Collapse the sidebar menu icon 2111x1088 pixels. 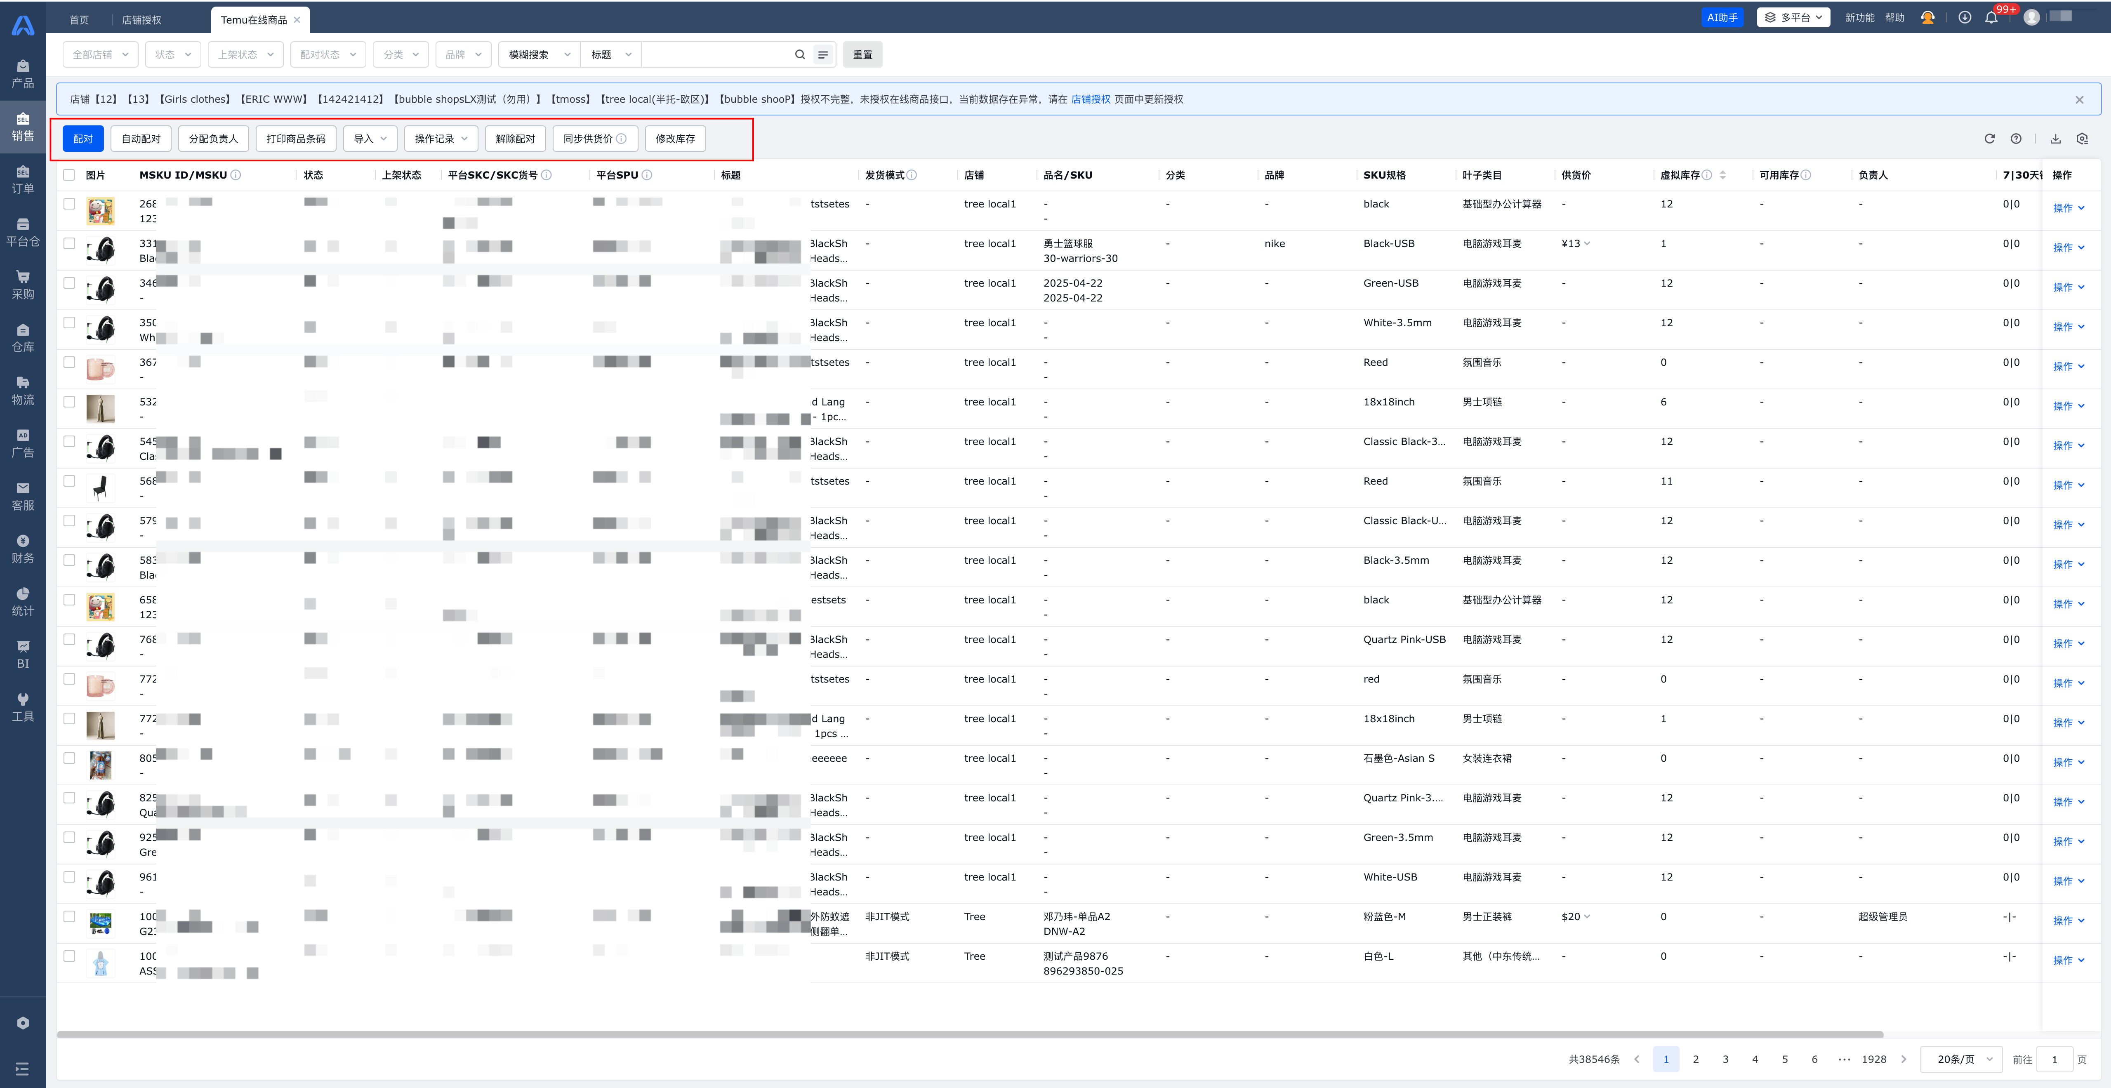[23, 1068]
